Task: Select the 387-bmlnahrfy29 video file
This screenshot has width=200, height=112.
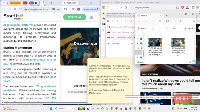Action: tap(178, 47)
